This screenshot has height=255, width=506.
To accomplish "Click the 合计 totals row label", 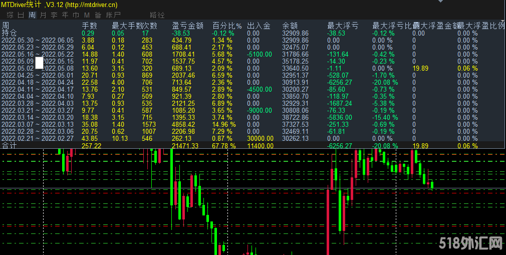I will click(9, 145).
